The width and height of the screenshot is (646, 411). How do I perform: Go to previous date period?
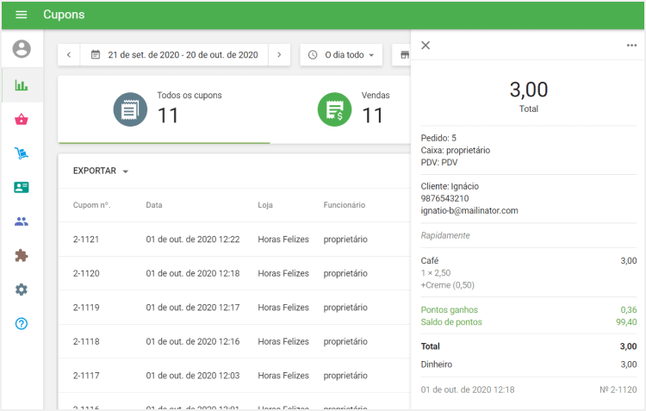point(69,55)
